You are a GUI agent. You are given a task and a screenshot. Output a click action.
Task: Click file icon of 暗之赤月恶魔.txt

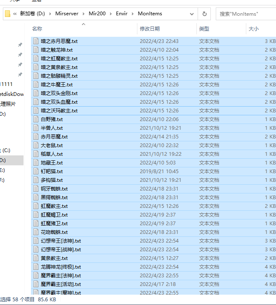click(36, 41)
